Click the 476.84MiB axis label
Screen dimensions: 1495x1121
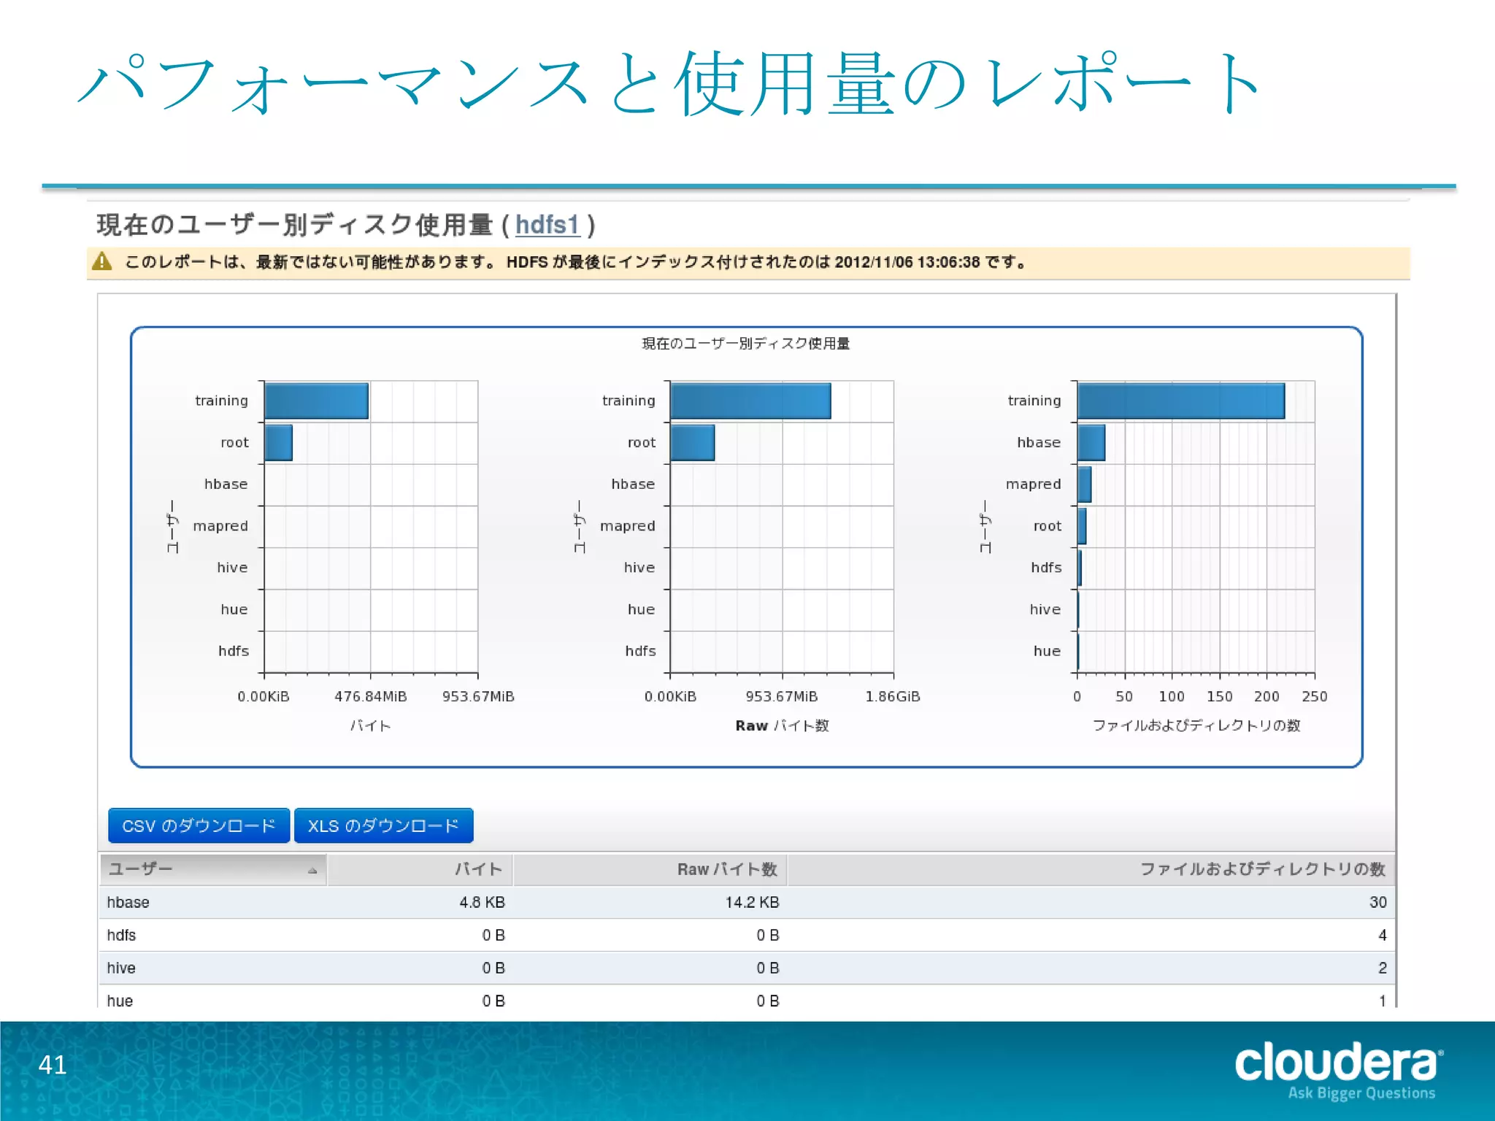click(x=371, y=696)
